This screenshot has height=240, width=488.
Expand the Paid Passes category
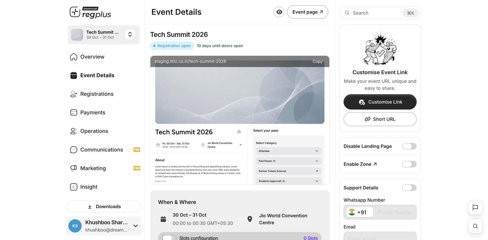pos(289,161)
